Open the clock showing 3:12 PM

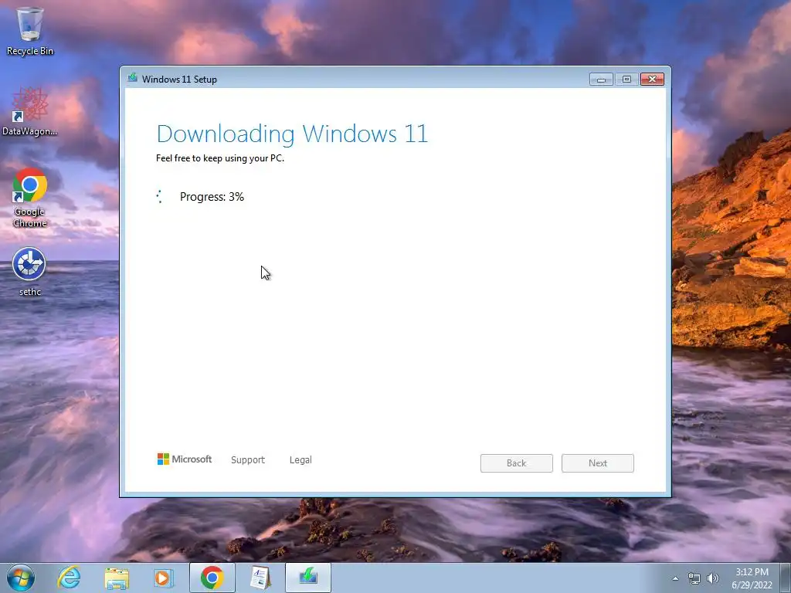point(752,578)
